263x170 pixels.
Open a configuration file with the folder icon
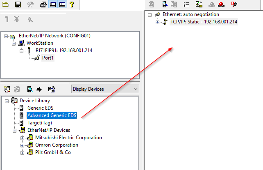click(5, 5)
